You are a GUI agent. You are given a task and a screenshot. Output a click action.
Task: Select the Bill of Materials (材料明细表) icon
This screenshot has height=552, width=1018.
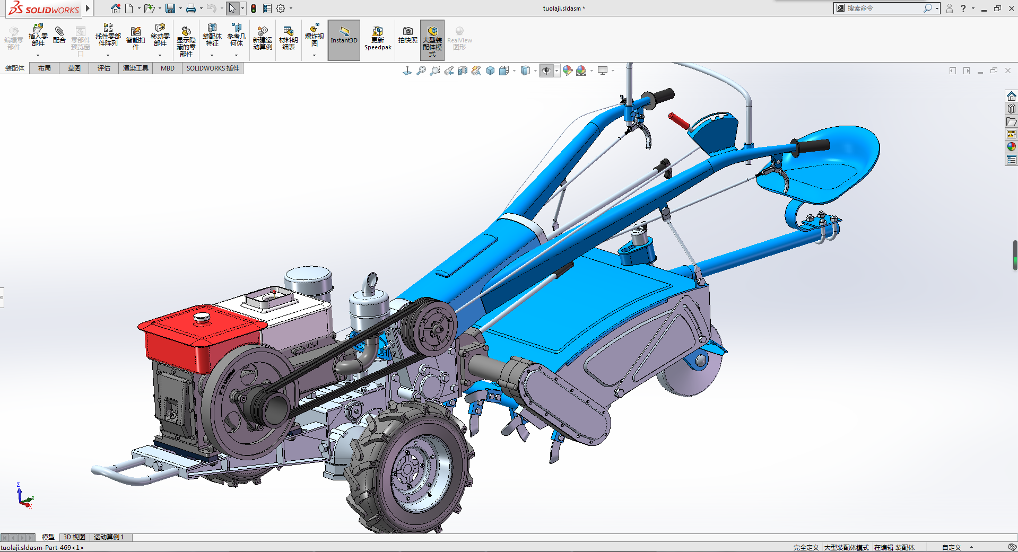pyautogui.click(x=288, y=32)
